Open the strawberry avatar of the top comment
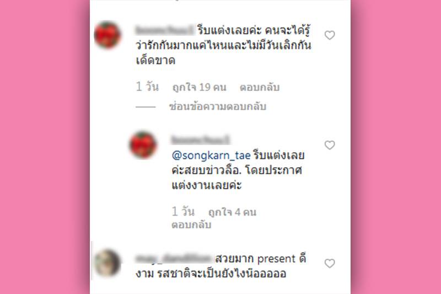Image resolution: width=441 pixels, height=294 pixels. (x=107, y=35)
